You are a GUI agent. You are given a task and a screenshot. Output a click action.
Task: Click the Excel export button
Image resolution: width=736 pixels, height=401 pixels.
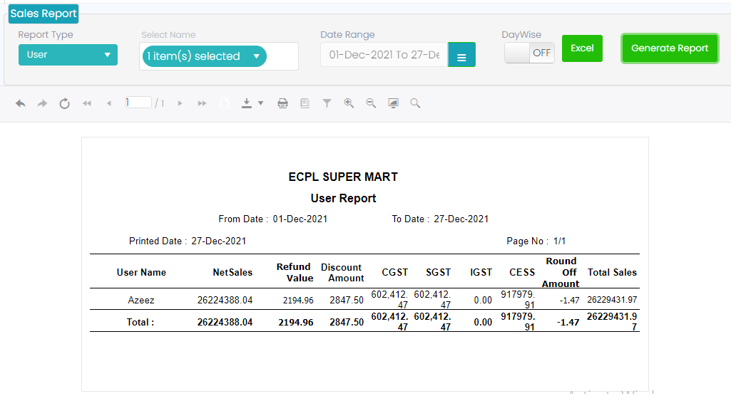coord(582,48)
